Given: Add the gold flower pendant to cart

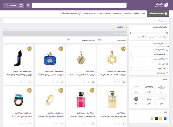Looking at the screenshot, I should [x=124, y=81].
